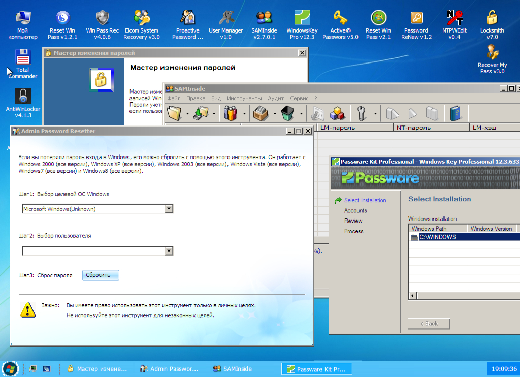Open the Аудит menu in SAMInside

[276, 98]
